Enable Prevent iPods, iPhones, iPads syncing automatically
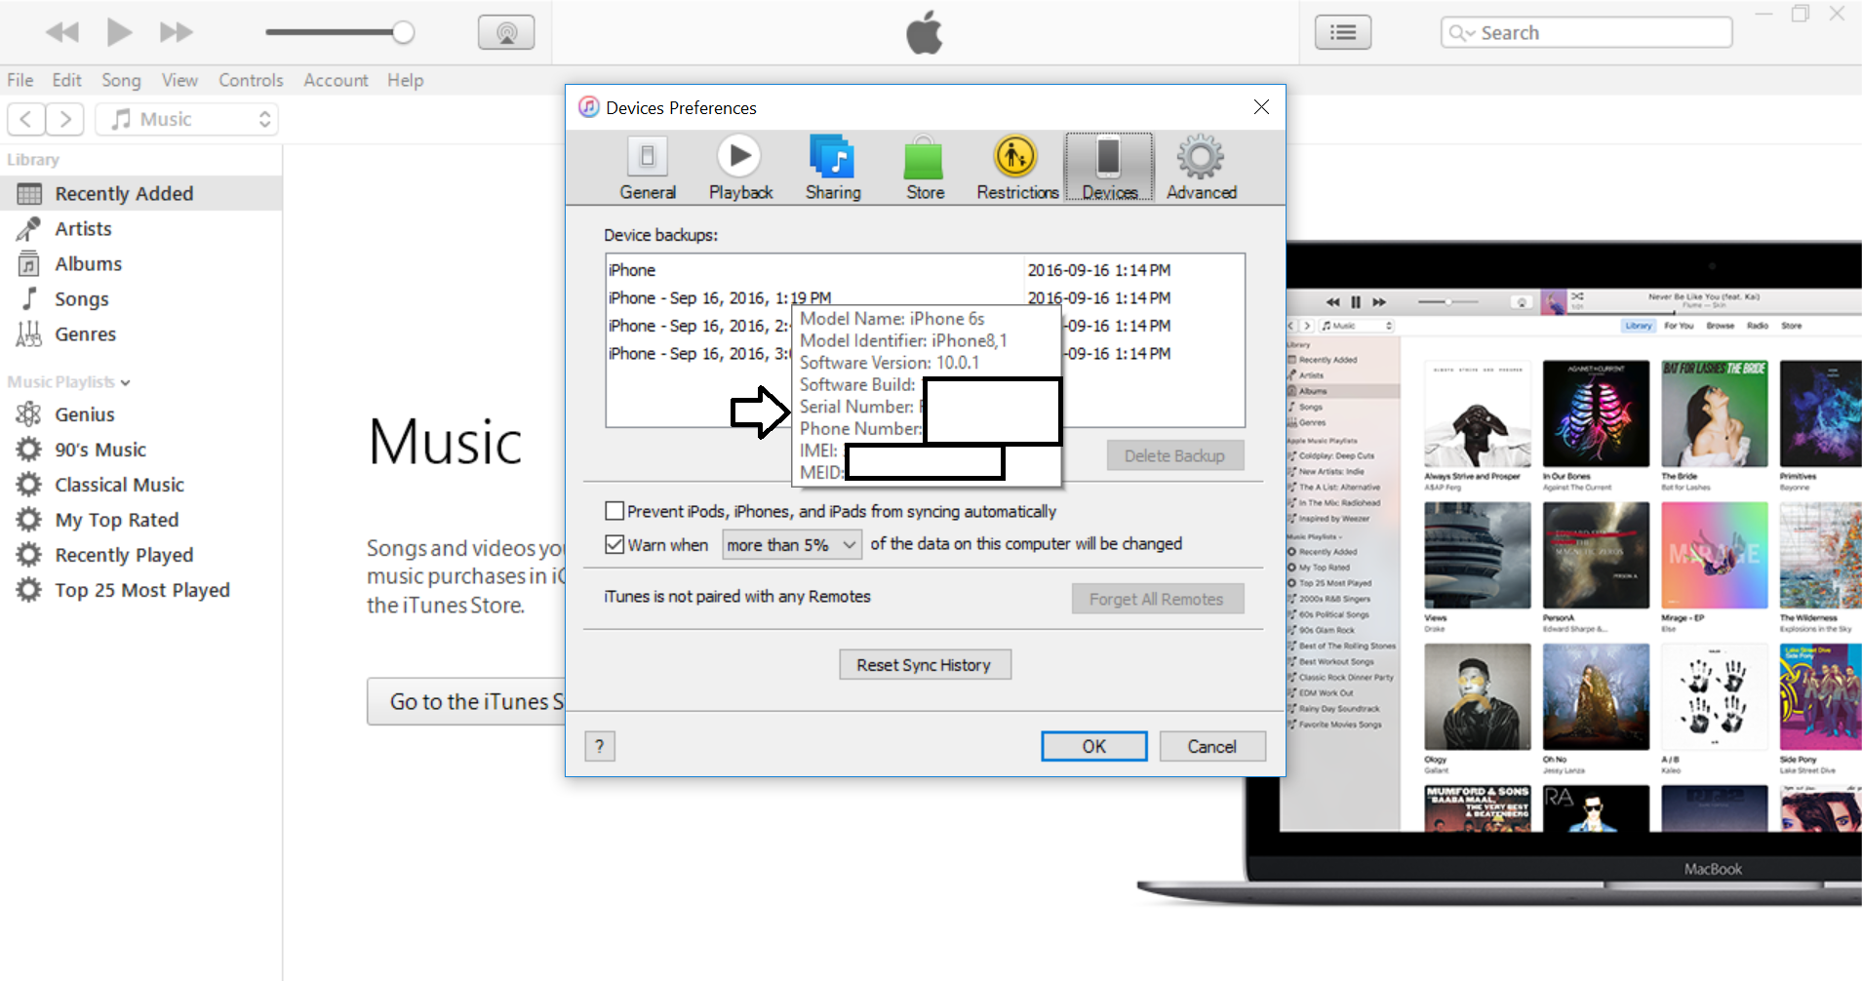The height and width of the screenshot is (981, 1862). (614, 511)
